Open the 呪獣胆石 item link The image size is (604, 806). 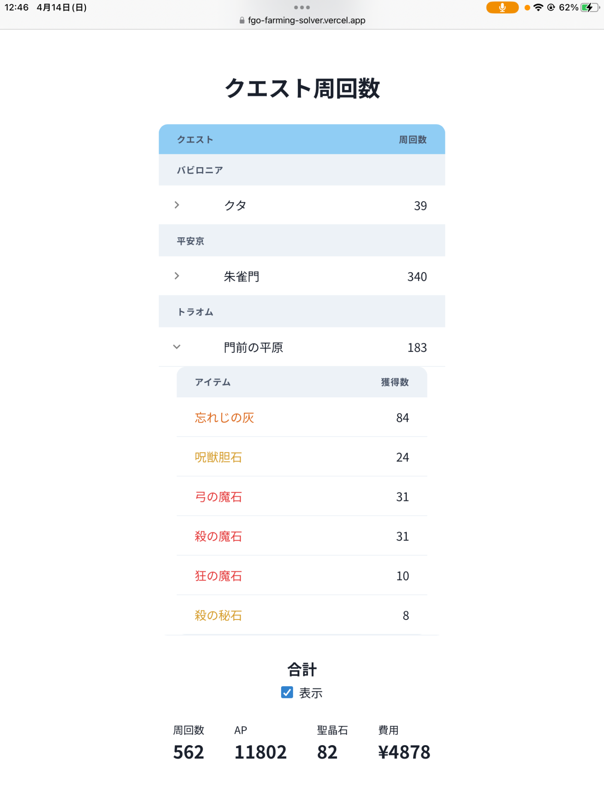tap(218, 457)
